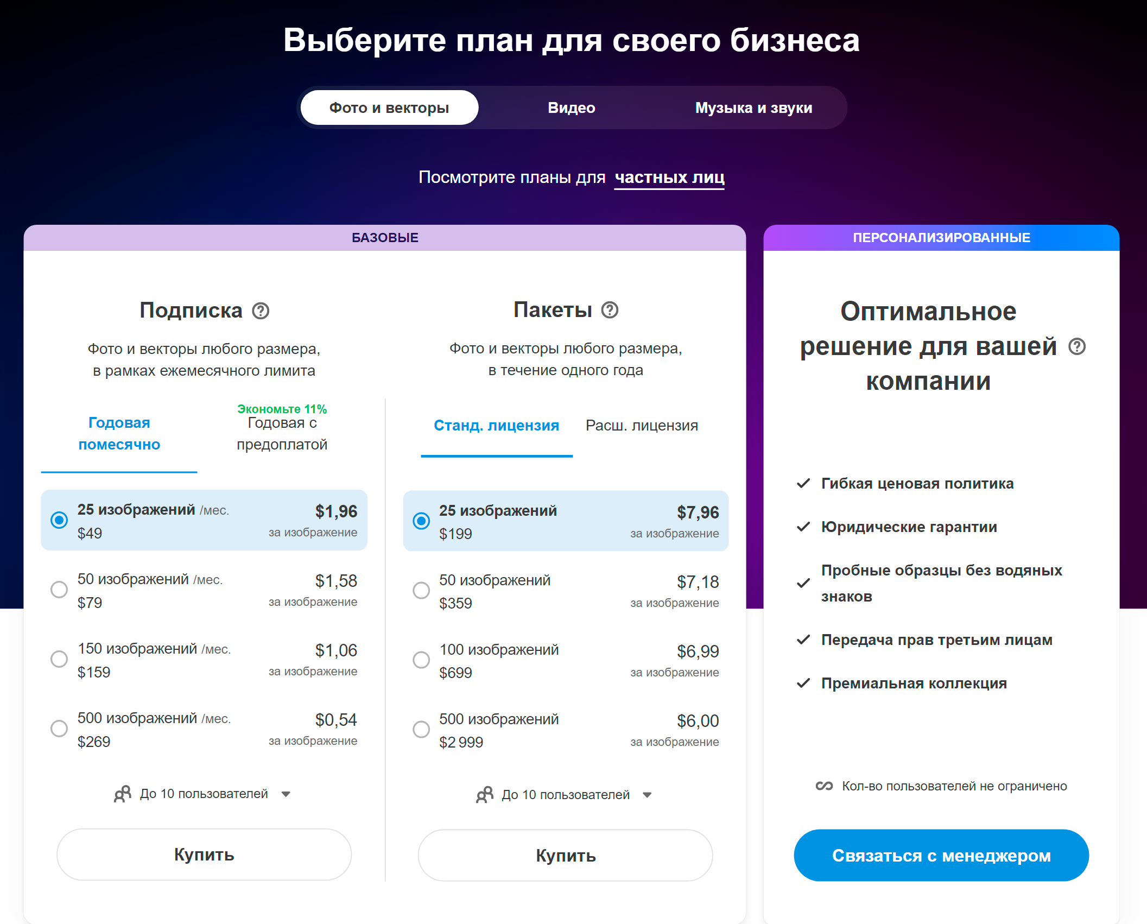This screenshot has width=1147, height=924.
Task: Click the help icon beside Оптимальное решение heading
Action: click(x=1077, y=346)
